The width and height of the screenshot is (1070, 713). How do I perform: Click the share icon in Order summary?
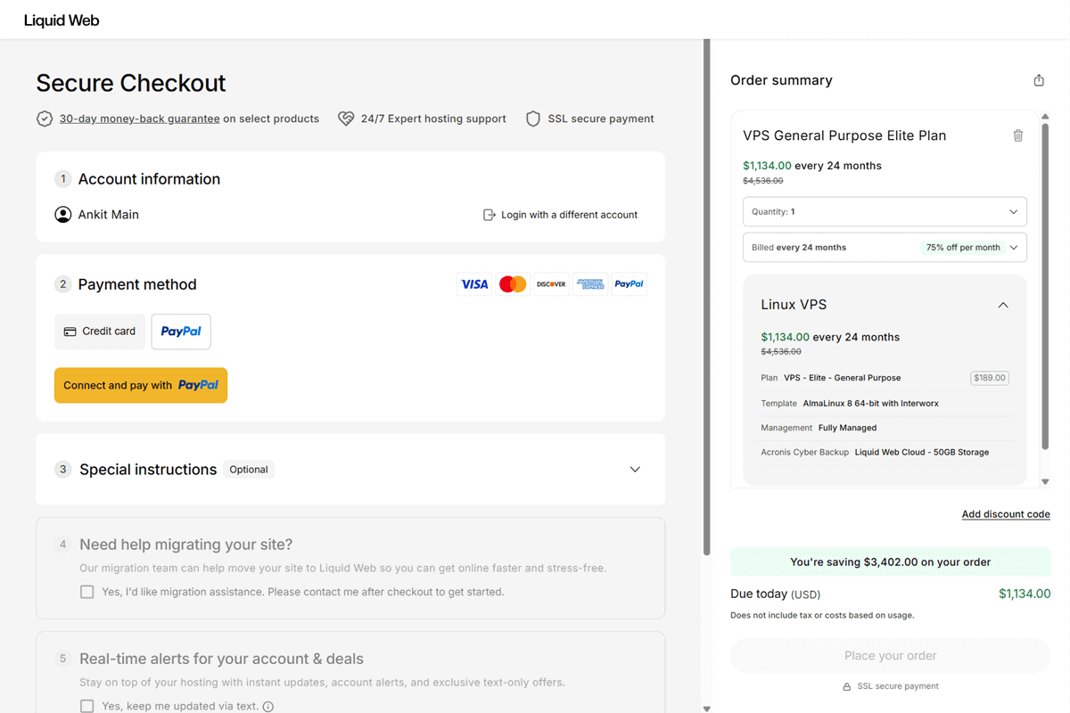pos(1038,79)
